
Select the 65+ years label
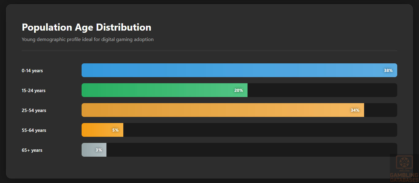(x=32, y=150)
